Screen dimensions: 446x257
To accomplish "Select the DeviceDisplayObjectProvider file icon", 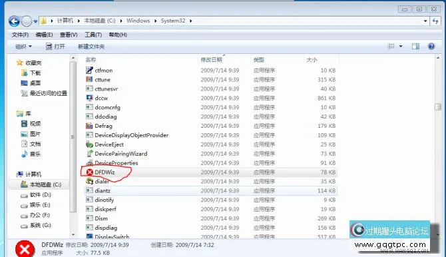I will (89, 135).
